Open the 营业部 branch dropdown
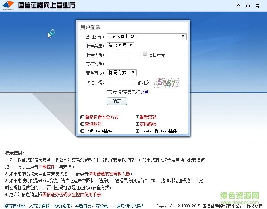267x209 pixels. pyautogui.click(x=147, y=37)
